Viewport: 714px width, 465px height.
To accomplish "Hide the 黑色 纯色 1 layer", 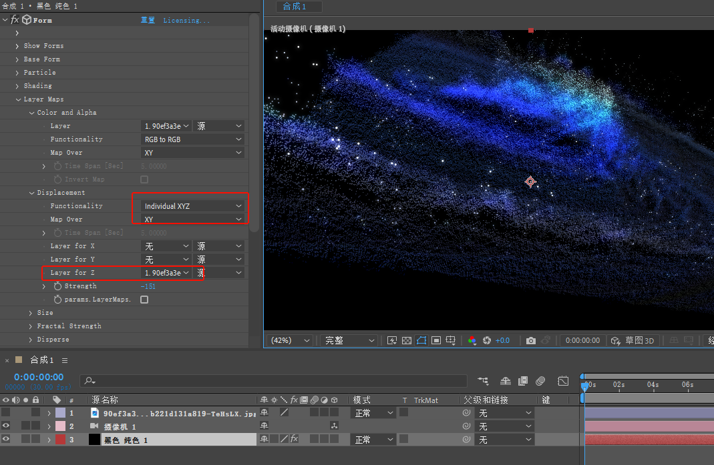I will click(x=5, y=438).
